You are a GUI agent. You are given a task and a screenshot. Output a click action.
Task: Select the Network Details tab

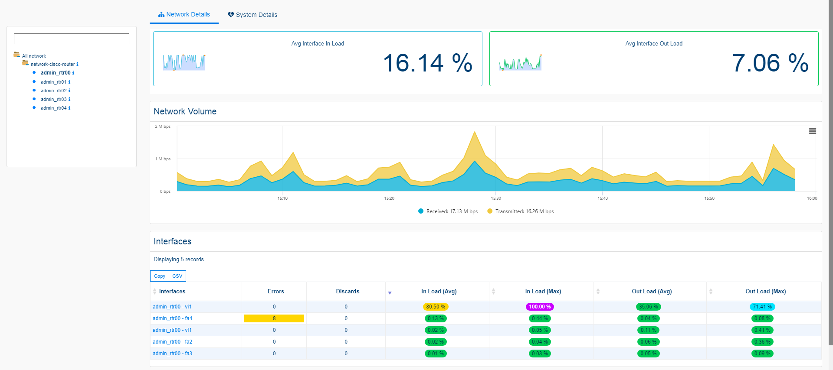click(x=184, y=14)
